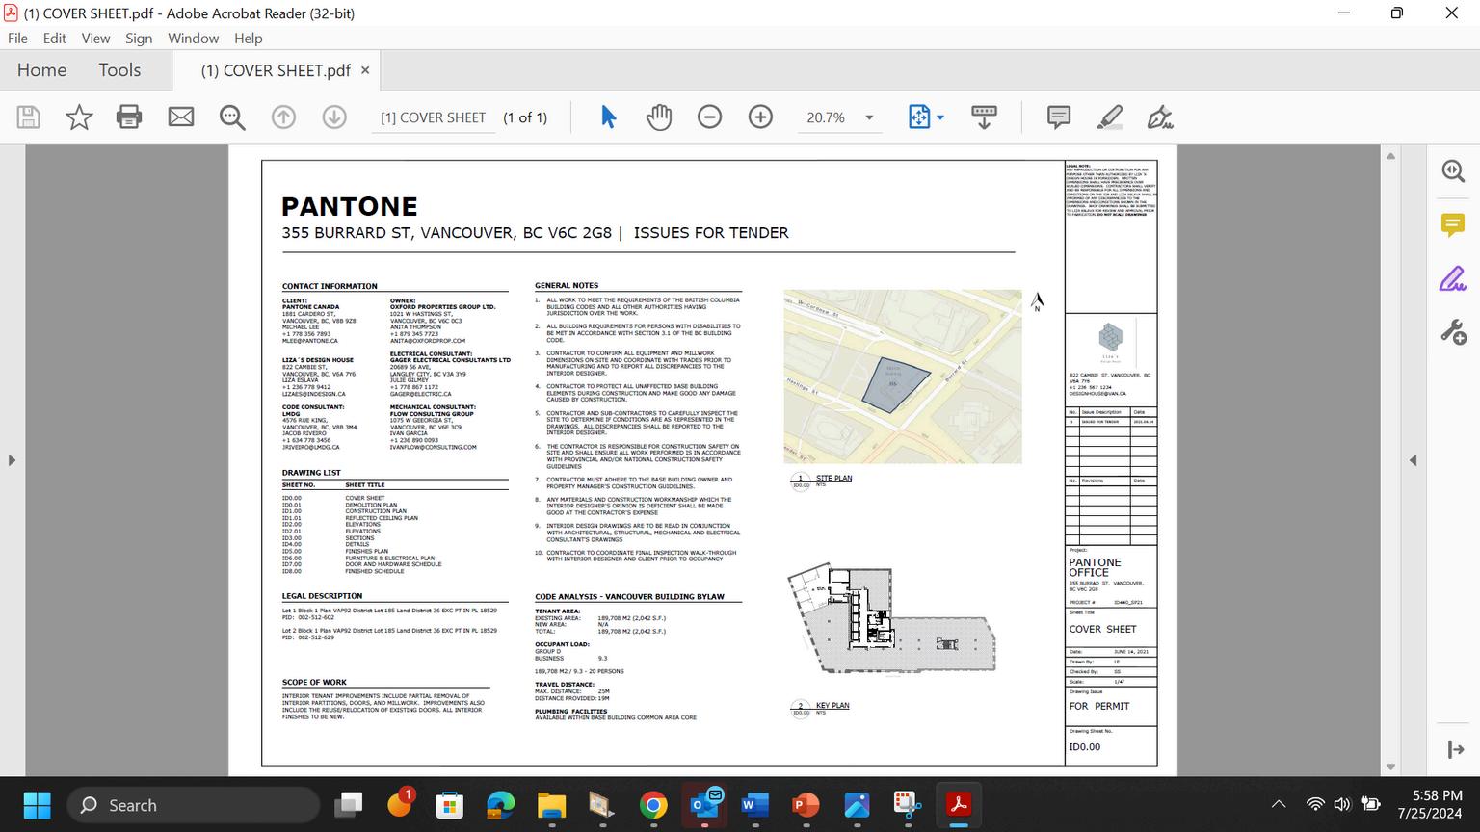Click the CONTACT INFORMATION heading
Viewport: 1480px width, 832px height.
click(x=330, y=286)
